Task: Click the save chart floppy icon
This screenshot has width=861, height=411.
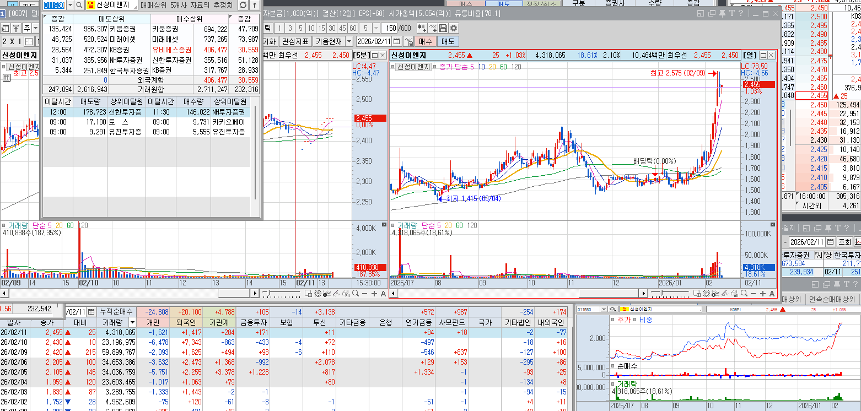Action: click(x=443, y=28)
